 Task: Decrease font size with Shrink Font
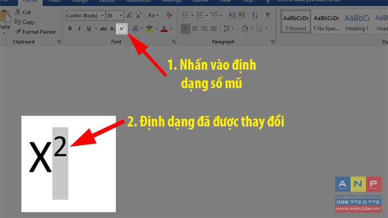pos(139,16)
